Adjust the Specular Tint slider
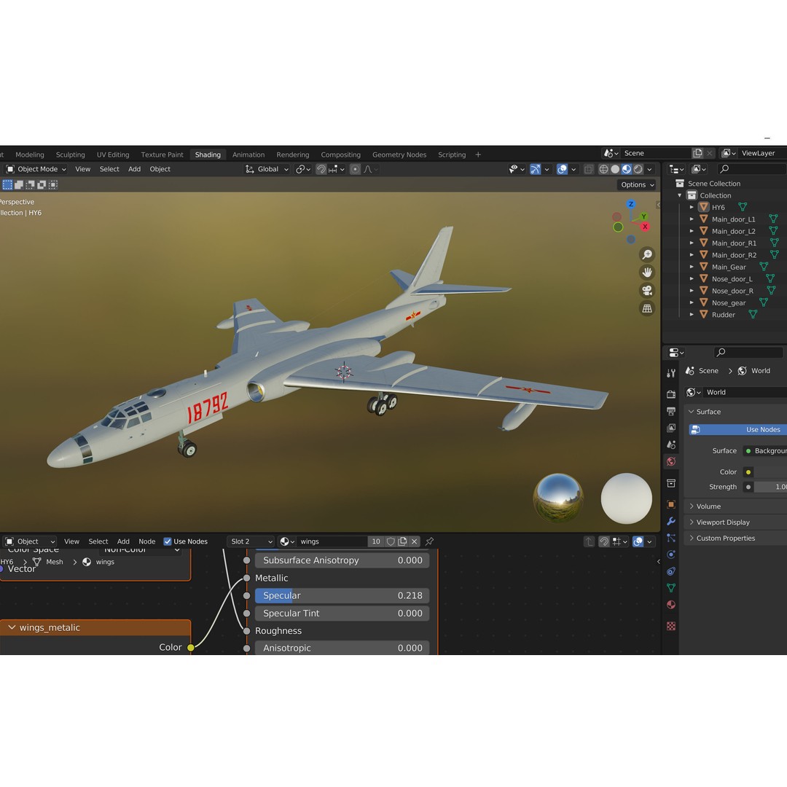787x787 pixels. tap(342, 614)
